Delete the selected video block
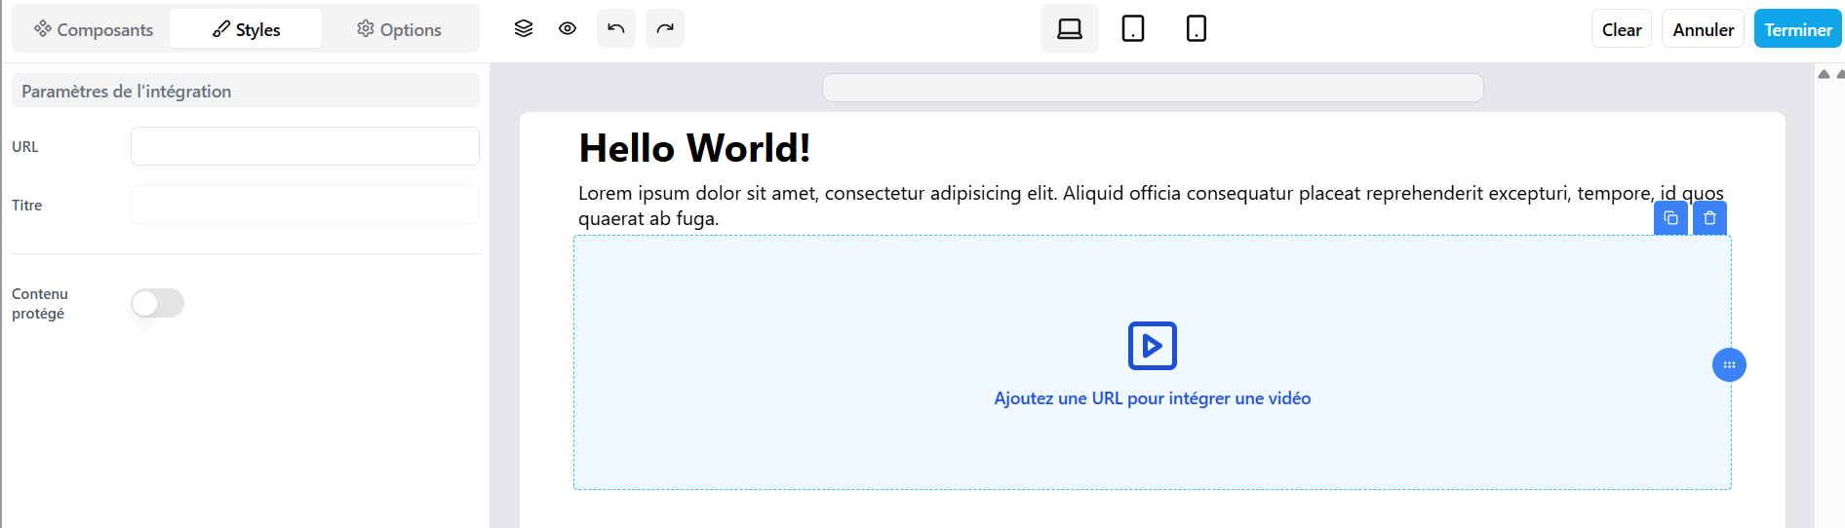Viewport: 1845px width, 528px height. (1709, 218)
